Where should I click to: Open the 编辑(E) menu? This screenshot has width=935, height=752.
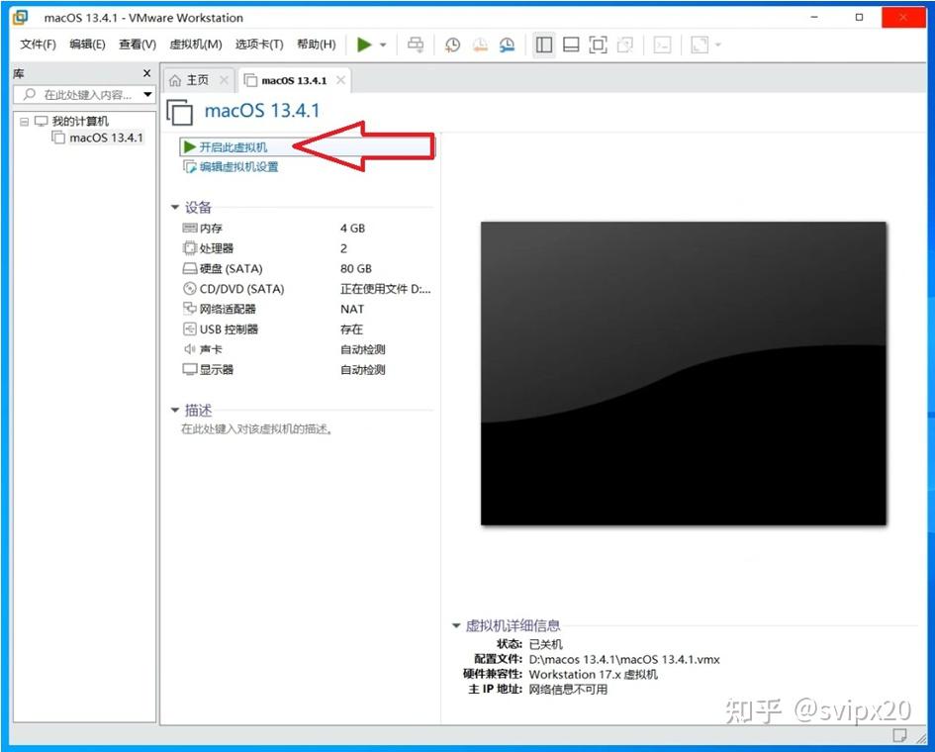coord(88,45)
